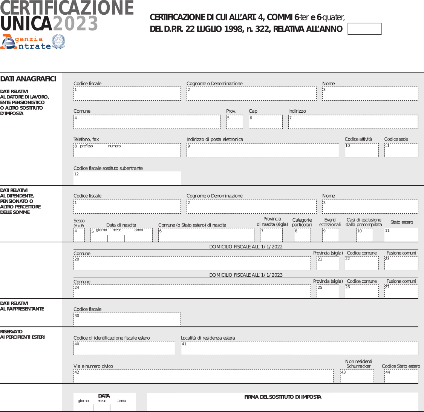Click the employer's Codice fiscale field
Screen dimensions: 424x412
(x=127, y=94)
